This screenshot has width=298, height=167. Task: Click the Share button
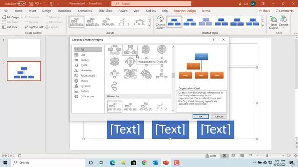(264, 11)
